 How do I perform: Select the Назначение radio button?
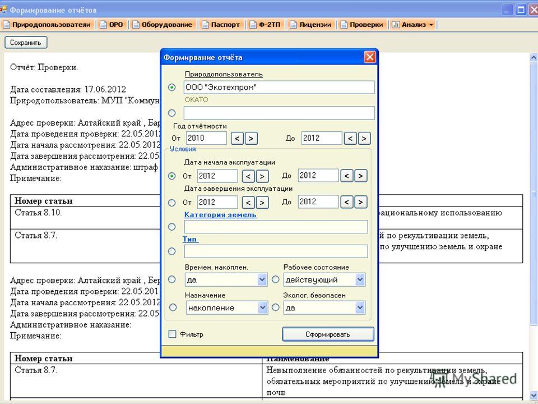click(x=173, y=307)
